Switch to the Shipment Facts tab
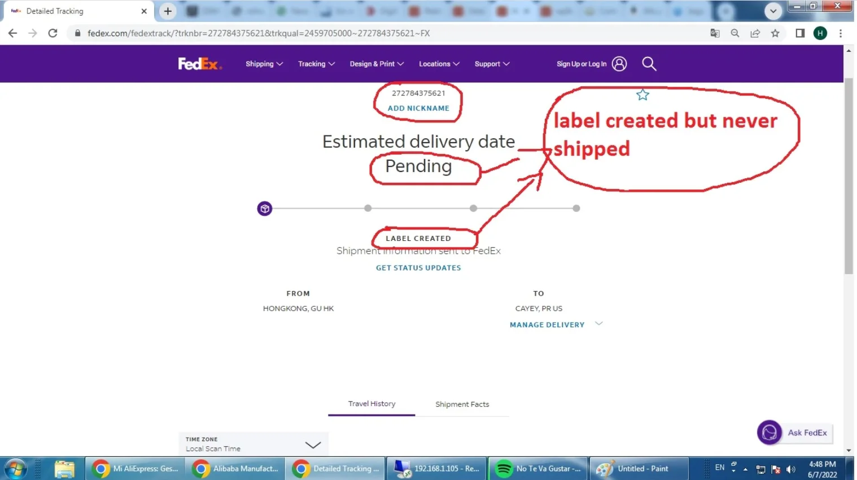 (x=462, y=404)
